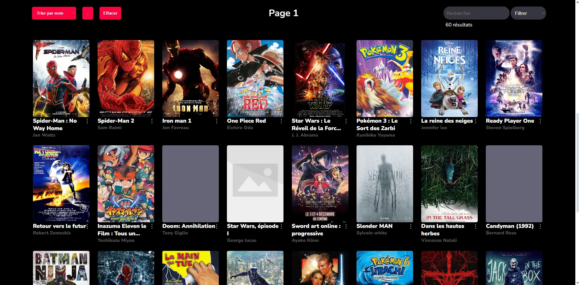Open the Inazuma Eleven film poster

[x=126, y=184]
